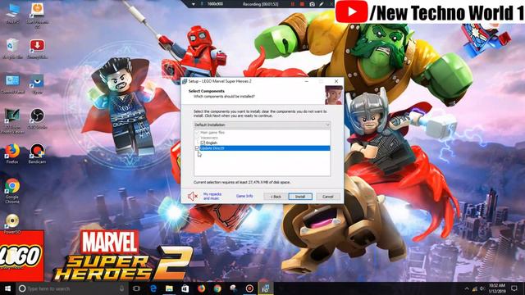The width and height of the screenshot is (525, 295).
Task: Launch Firefox from the desktop
Action: point(12,153)
